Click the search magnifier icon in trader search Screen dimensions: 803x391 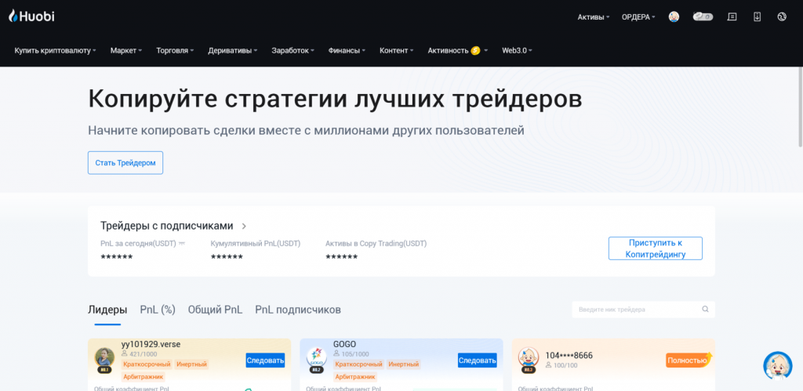click(x=705, y=309)
